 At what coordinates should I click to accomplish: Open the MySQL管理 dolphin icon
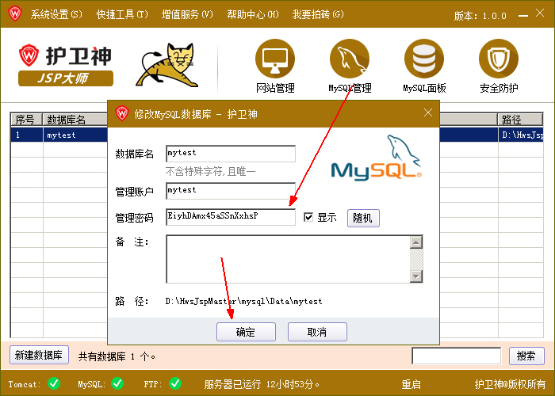pos(350,59)
